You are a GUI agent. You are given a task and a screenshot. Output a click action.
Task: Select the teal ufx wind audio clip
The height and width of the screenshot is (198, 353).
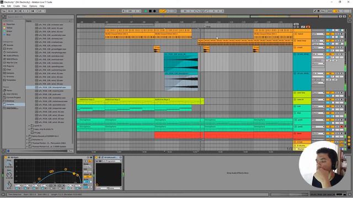pyautogui.click(x=181, y=62)
